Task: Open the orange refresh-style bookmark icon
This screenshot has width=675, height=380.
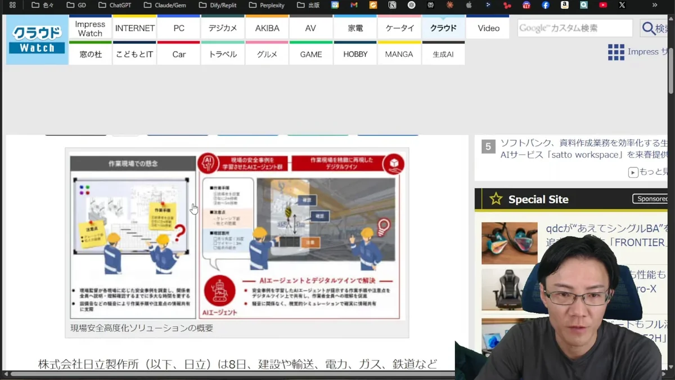Action: [x=373, y=5]
